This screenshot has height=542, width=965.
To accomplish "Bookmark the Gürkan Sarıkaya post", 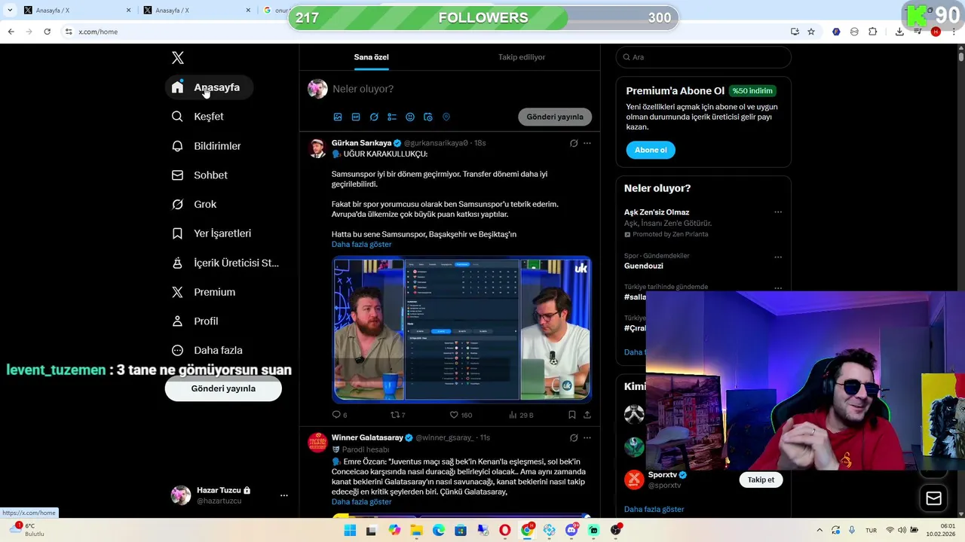I will pyautogui.click(x=572, y=415).
